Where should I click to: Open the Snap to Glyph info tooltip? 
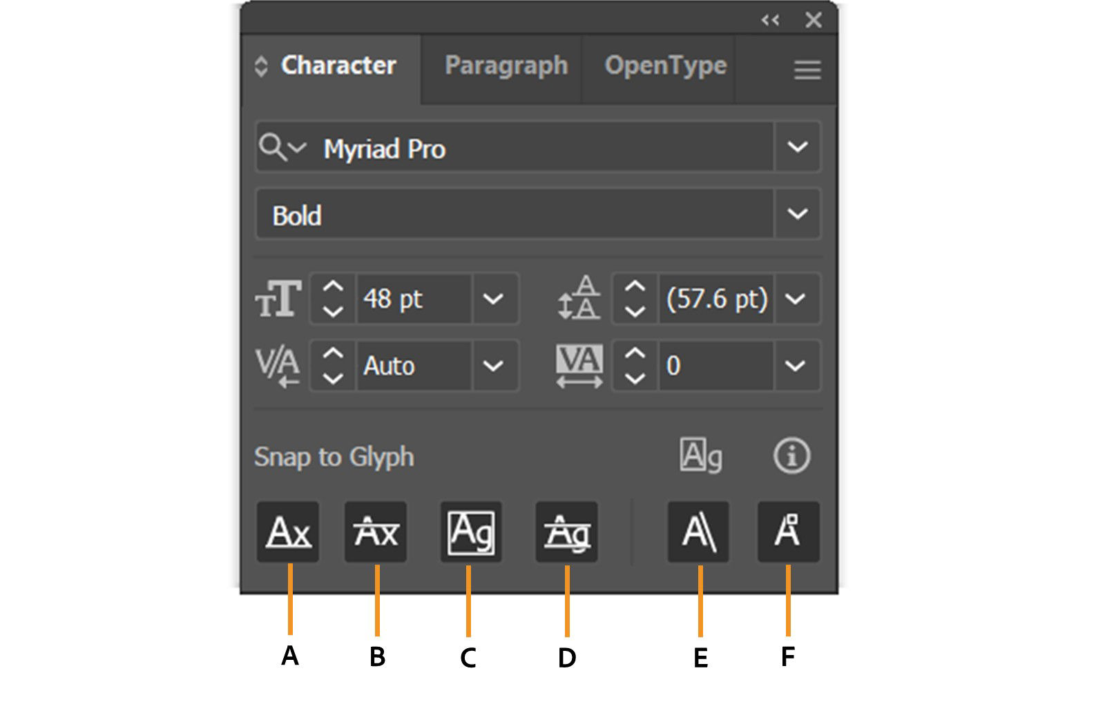click(791, 456)
